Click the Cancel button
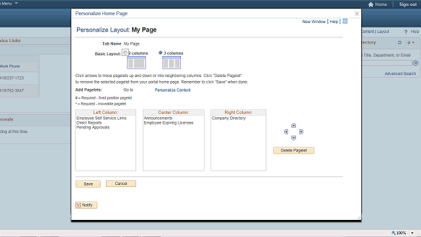The height and width of the screenshot is (237, 421). [121, 184]
